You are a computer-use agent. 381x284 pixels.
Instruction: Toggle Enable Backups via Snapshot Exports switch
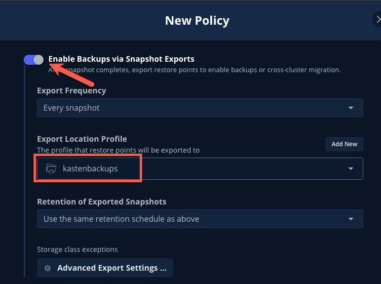point(34,60)
